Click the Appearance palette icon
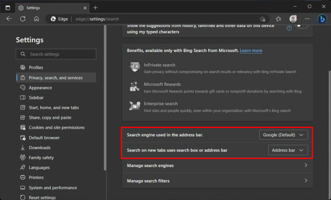 22,87
